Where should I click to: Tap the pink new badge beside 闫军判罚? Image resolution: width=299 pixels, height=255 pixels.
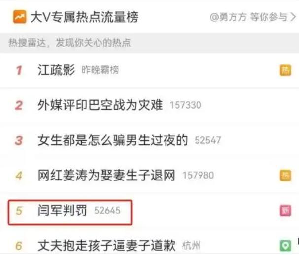(285, 211)
